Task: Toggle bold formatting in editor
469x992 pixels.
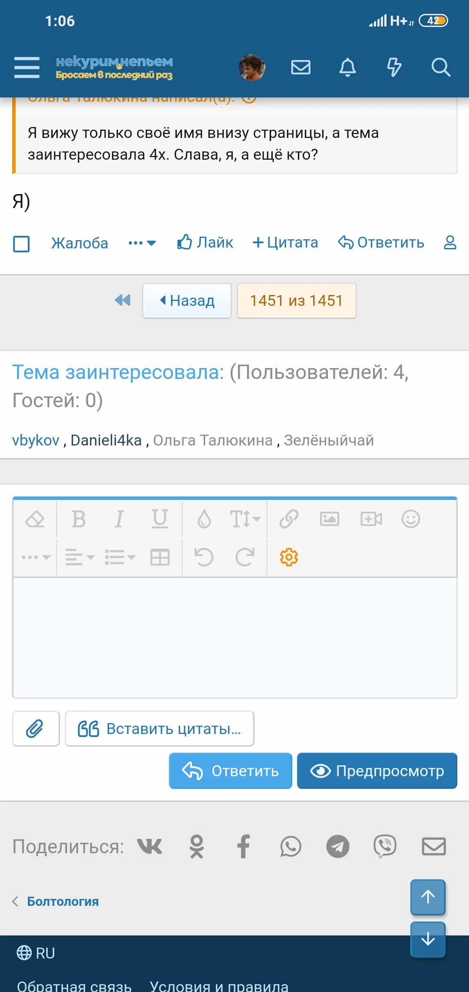Action: click(79, 519)
